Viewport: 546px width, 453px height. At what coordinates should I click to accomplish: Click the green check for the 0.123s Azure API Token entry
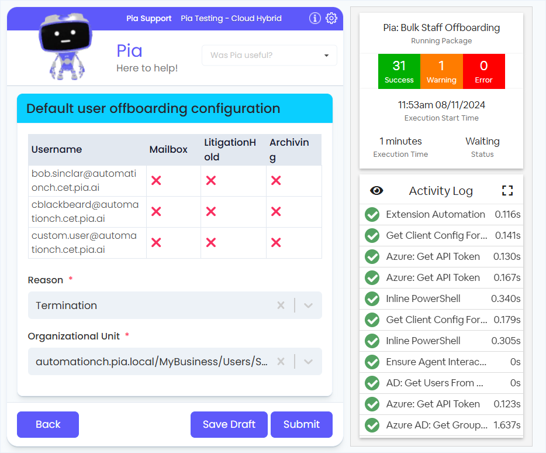coord(372,404)
